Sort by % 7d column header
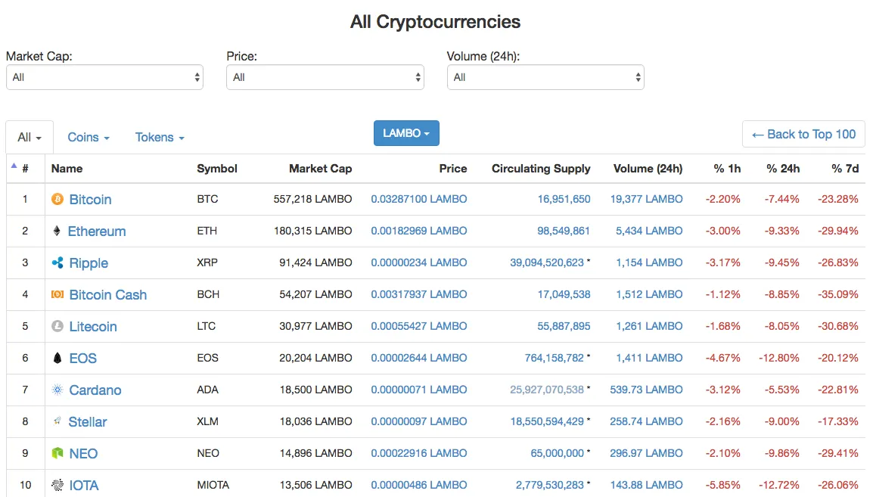This screenshot has height=497, width=873. 845,169
